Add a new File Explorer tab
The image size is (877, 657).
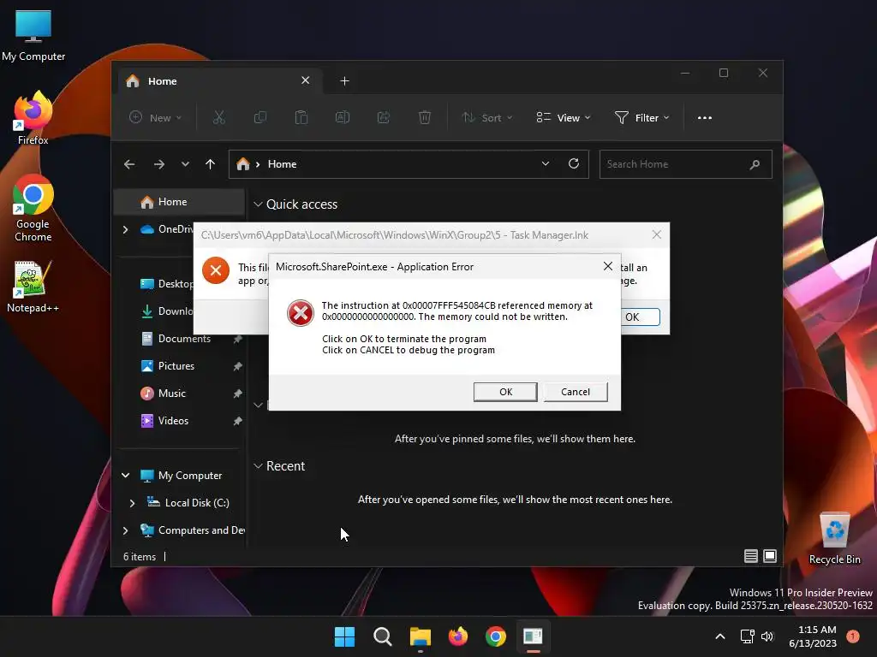pos(344,81)
